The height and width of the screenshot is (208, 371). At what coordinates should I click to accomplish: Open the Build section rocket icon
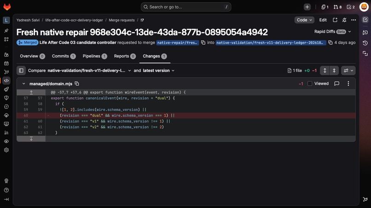[x=6, y=89]
